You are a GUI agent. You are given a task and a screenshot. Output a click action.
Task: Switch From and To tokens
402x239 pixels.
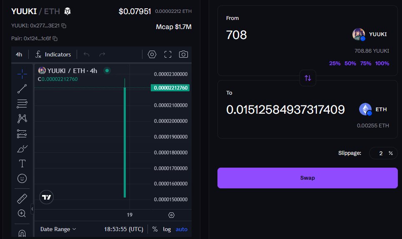[308, 78]
